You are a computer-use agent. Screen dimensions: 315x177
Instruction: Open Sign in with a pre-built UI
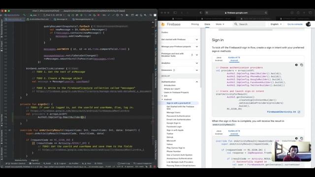click(x=178, y=103)
